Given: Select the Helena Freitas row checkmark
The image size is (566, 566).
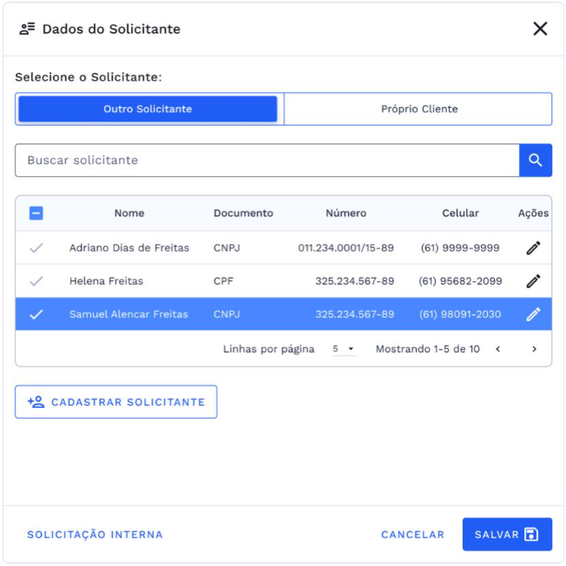Looking at the screenshot, I should (36, 281).
